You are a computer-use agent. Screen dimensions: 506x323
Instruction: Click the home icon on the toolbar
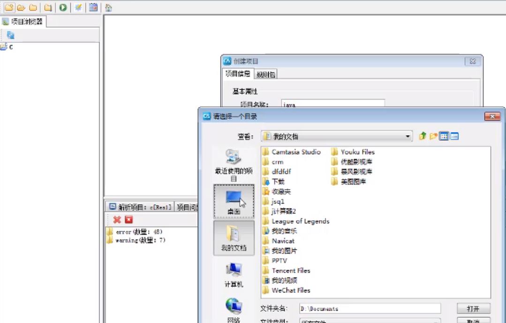108,7
